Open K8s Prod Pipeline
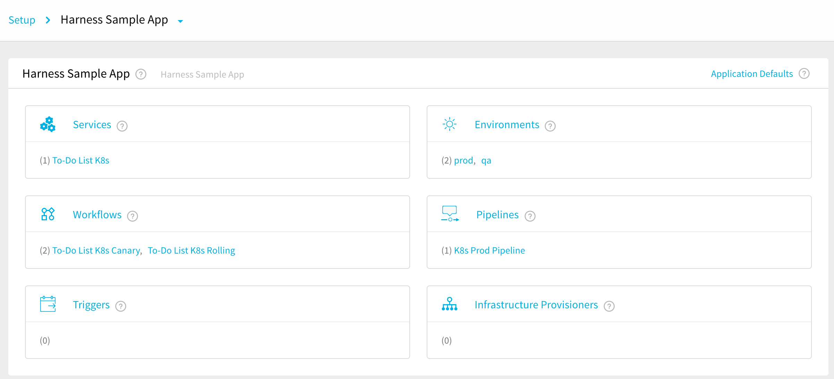 490,250
